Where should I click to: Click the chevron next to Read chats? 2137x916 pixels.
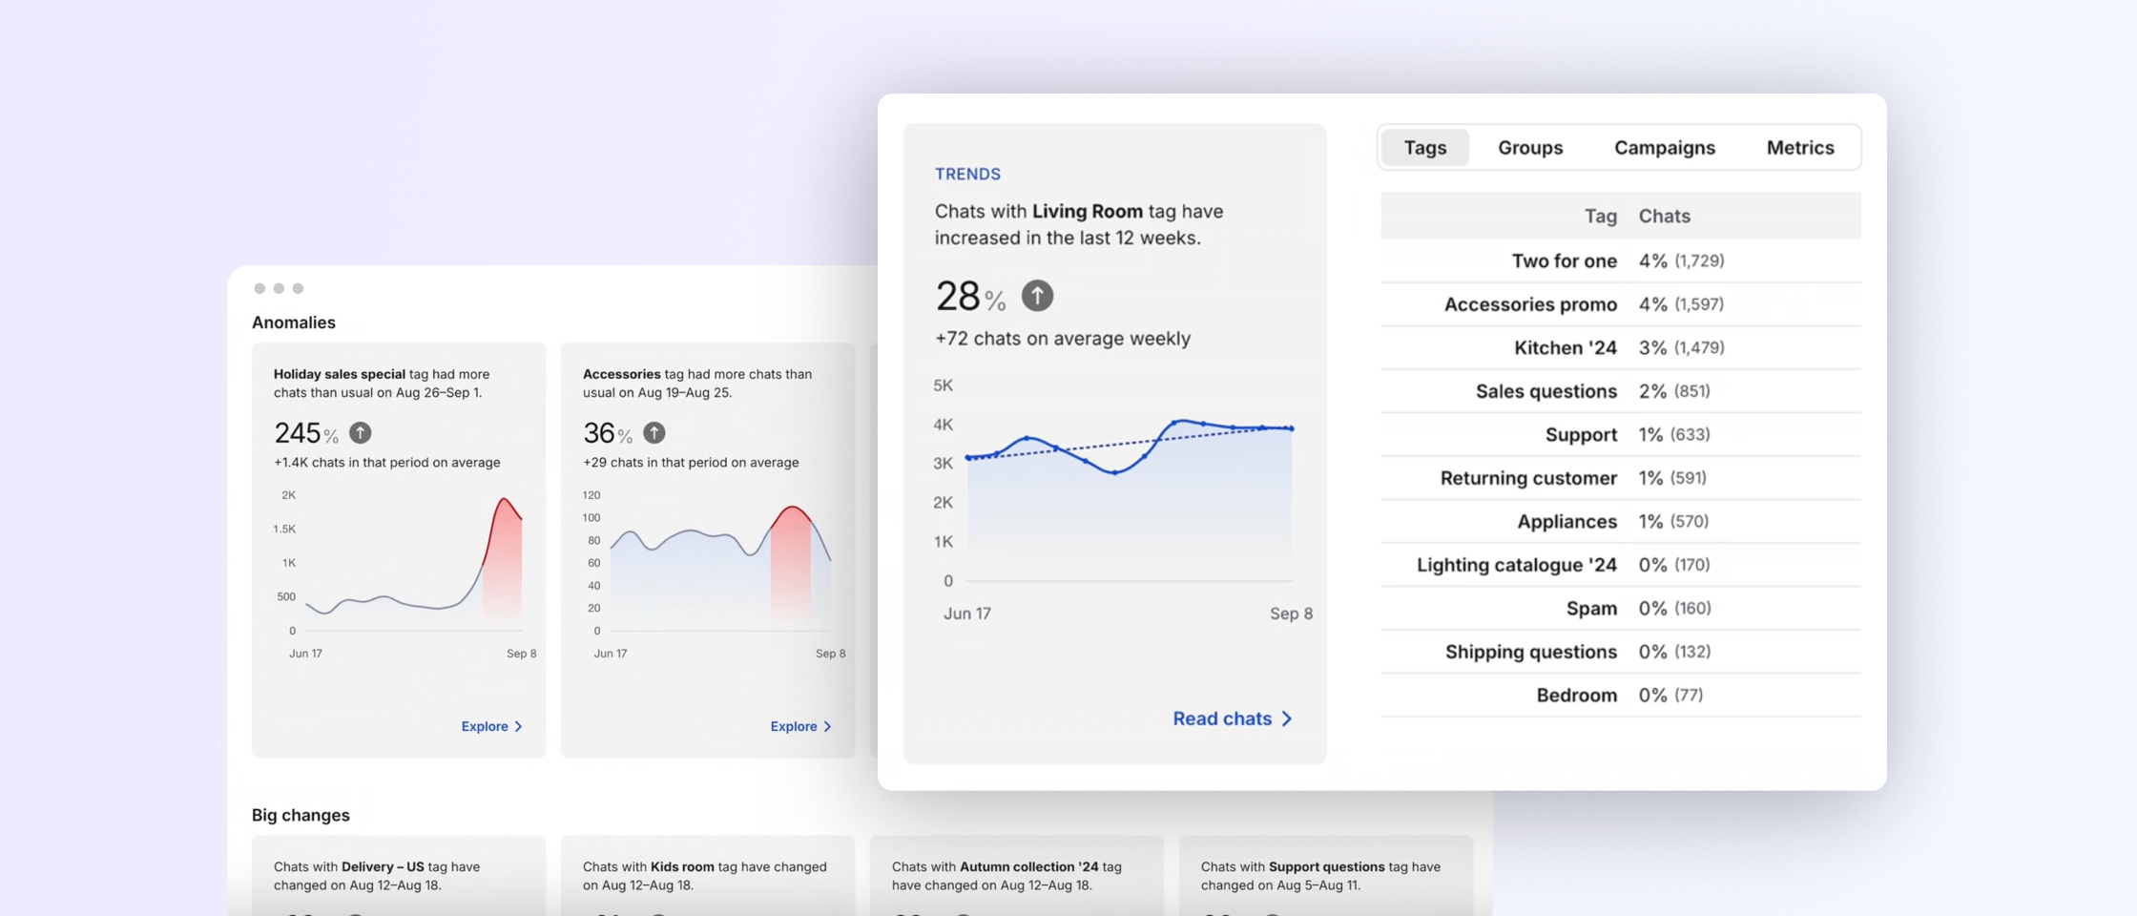pos(1287,718)
